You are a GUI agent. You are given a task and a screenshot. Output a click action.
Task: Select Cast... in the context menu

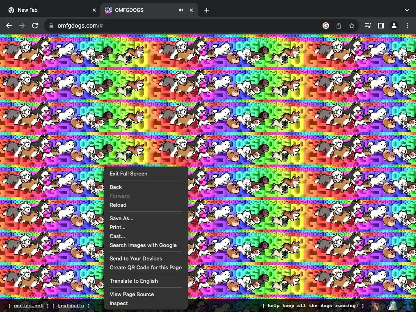pos(146,236)
